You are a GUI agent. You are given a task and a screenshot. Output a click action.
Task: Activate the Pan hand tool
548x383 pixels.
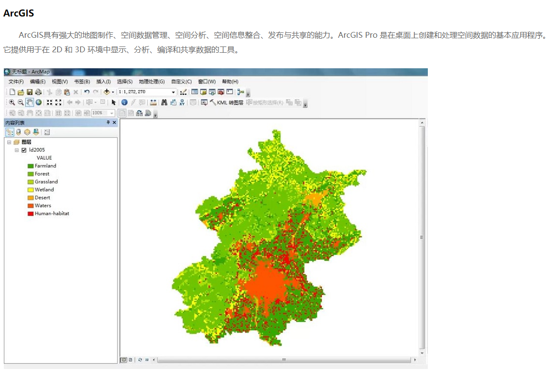pos(30,102)
